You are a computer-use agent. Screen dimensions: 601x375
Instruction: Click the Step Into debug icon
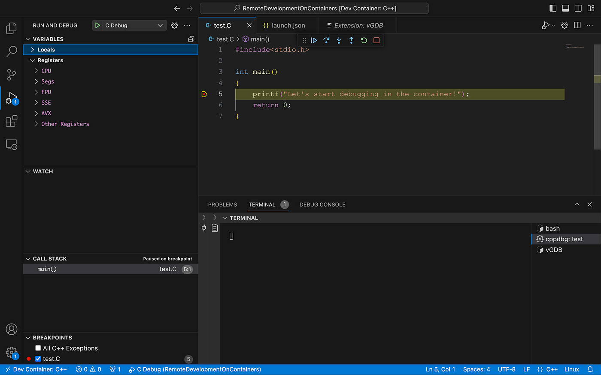(x=339, y=40)
